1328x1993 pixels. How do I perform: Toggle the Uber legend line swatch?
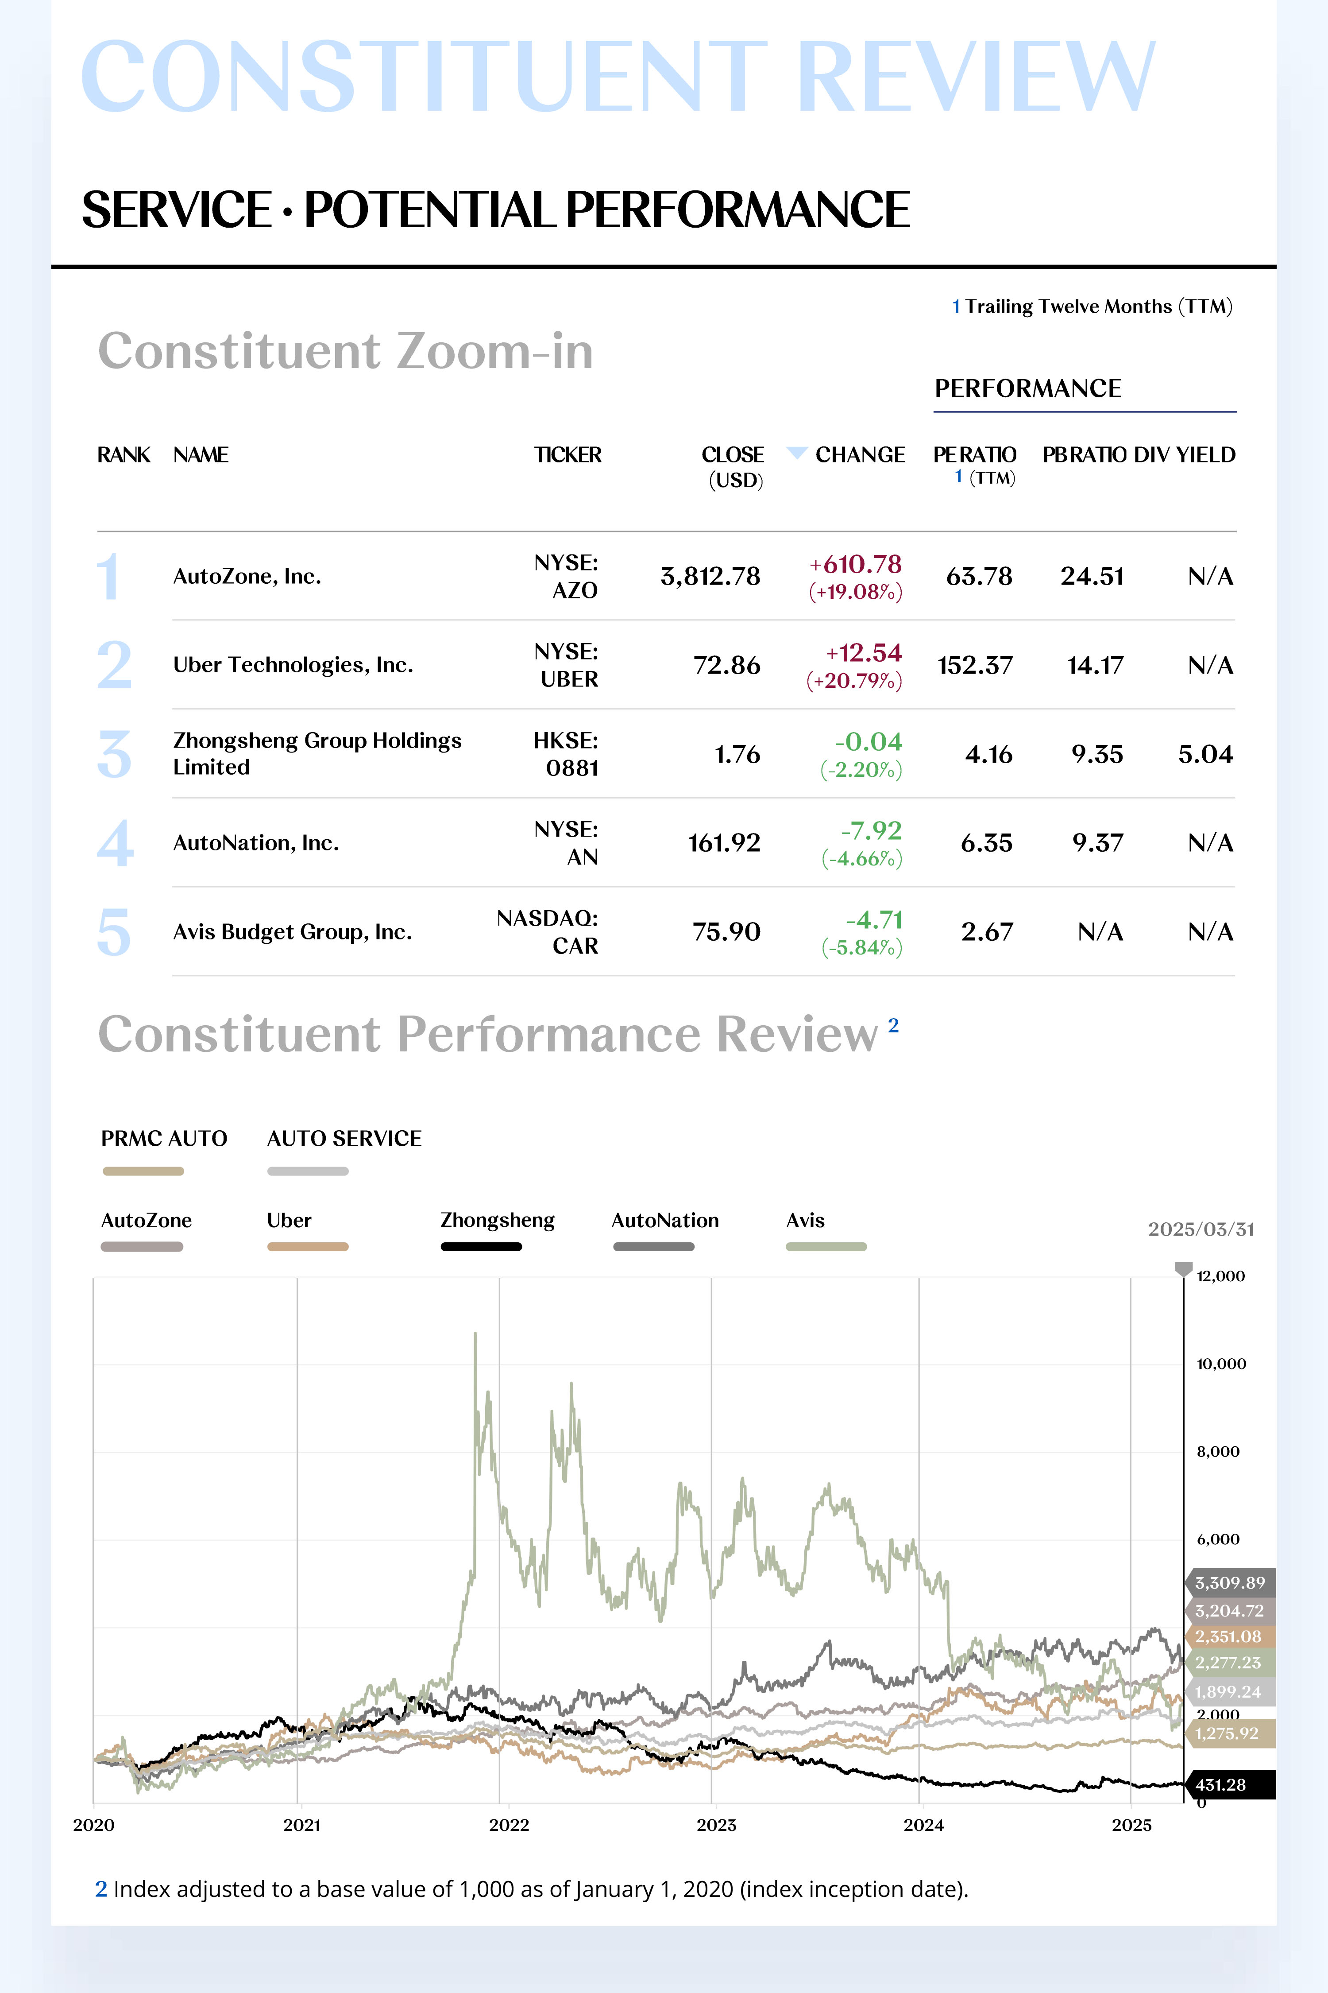pos(308,1246)
